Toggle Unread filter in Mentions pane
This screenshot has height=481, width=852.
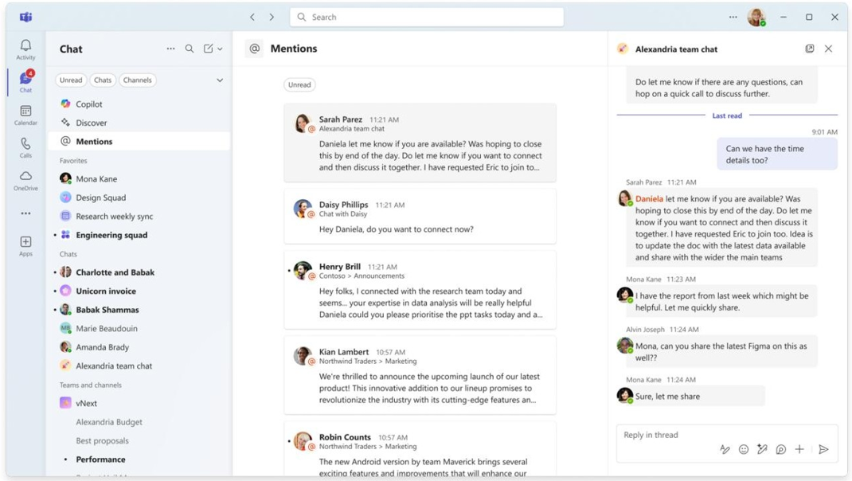tap(299, 84)
